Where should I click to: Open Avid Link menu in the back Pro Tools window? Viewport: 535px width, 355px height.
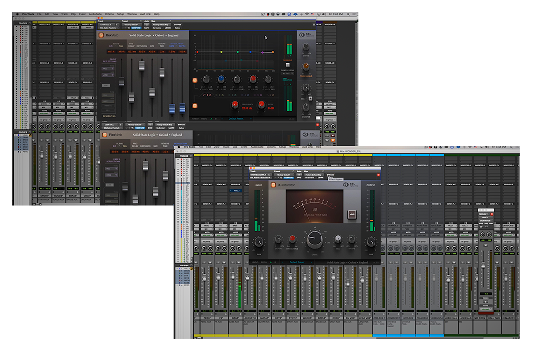(145, 14)
